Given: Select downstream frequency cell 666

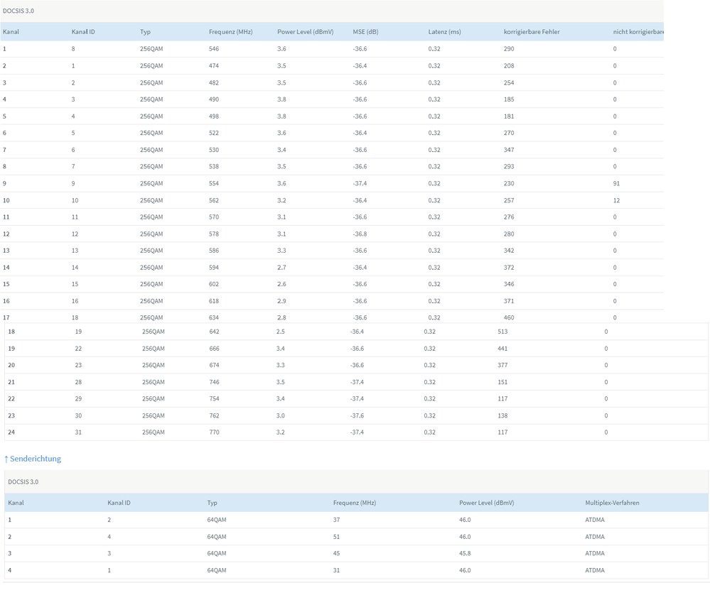Looking at the screenshot, I should (x=214, y=349).
